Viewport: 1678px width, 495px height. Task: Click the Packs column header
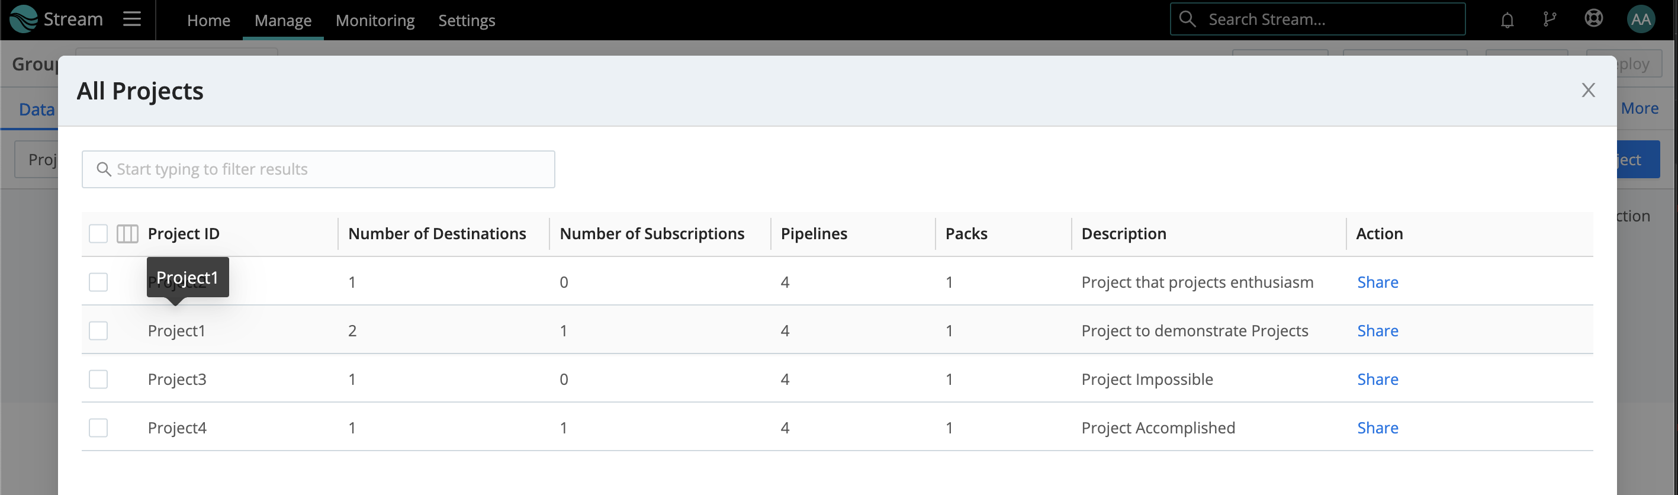(967, 234)
